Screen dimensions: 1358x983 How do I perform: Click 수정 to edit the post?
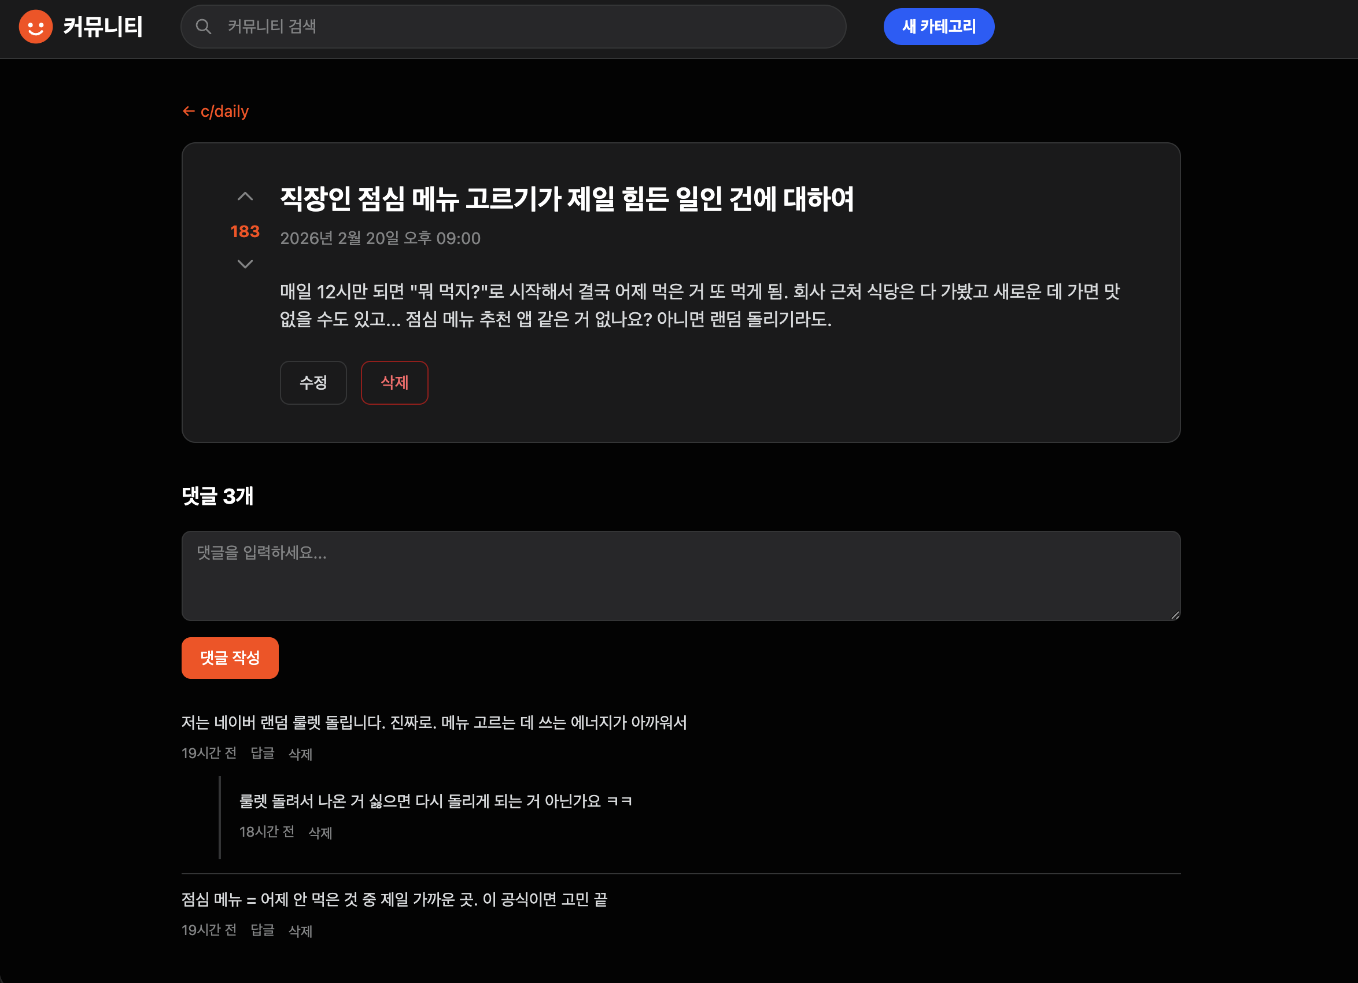coord(312,383)
